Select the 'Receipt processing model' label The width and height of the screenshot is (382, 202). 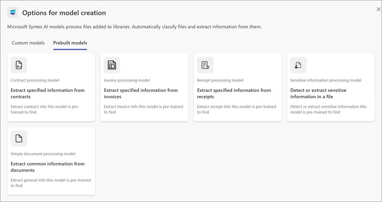(220, 80)
